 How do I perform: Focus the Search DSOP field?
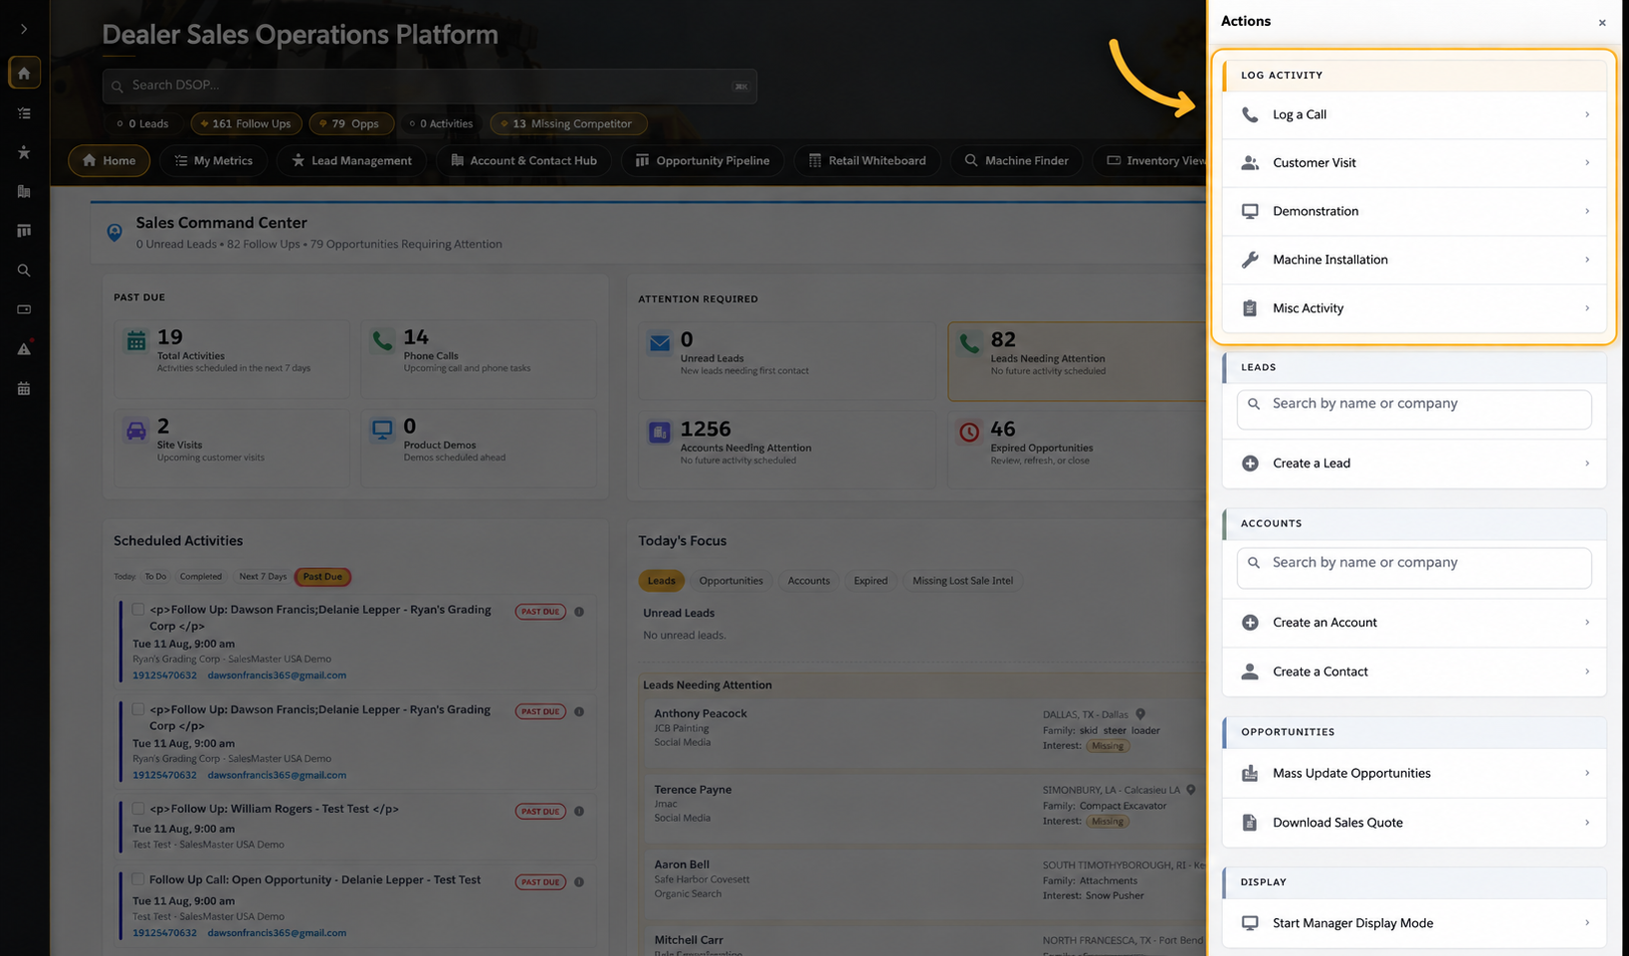(x=430, y=86)
